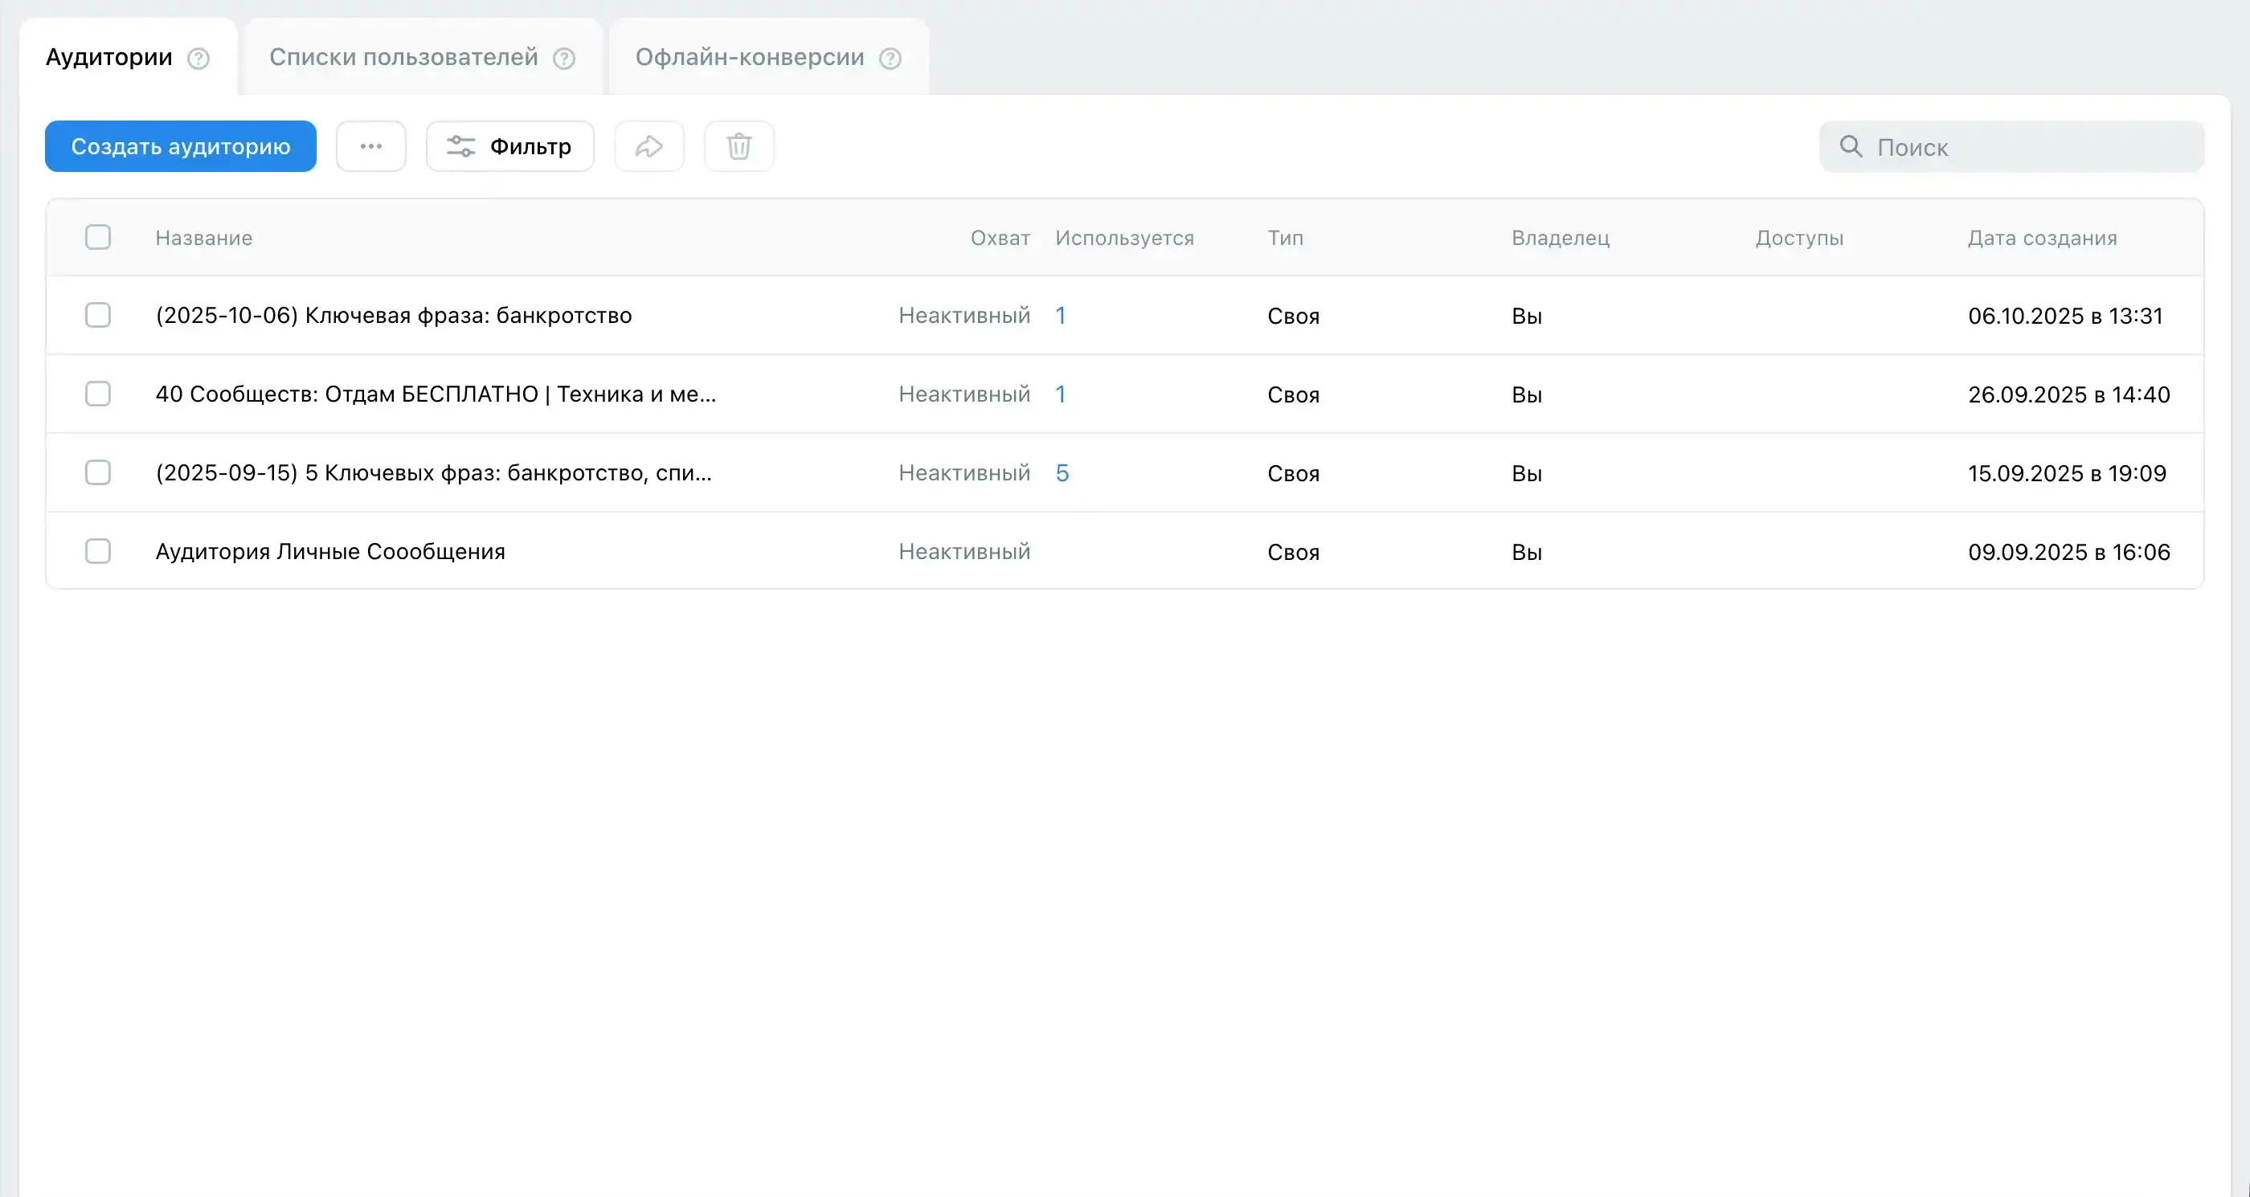This screenshot has height=1197, width=2250.
Task: Open help icon next to Аудитории tab
Action: (199, 59)
